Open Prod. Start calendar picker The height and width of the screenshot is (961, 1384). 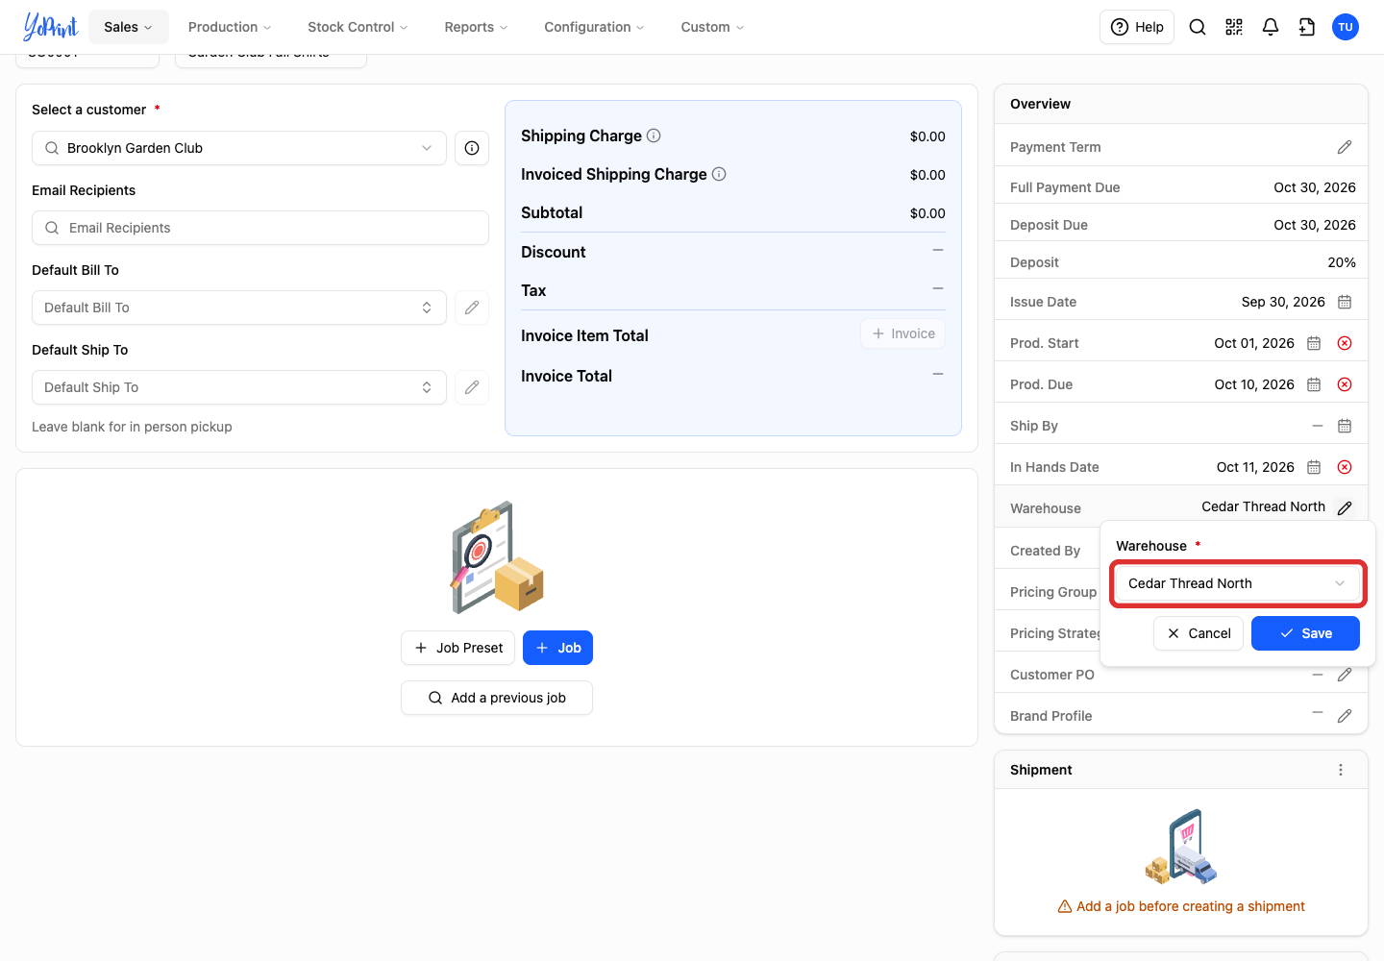[1314, 343]
